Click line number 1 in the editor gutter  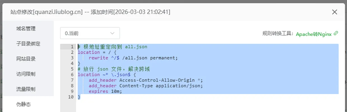72,47
